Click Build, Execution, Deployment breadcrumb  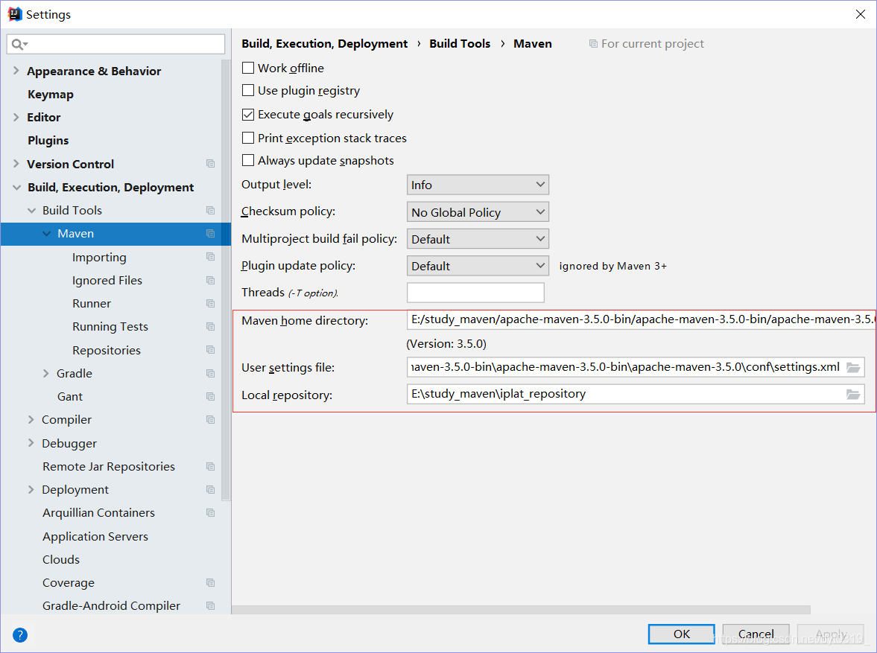pyautogui.click(x=324, y=44)
